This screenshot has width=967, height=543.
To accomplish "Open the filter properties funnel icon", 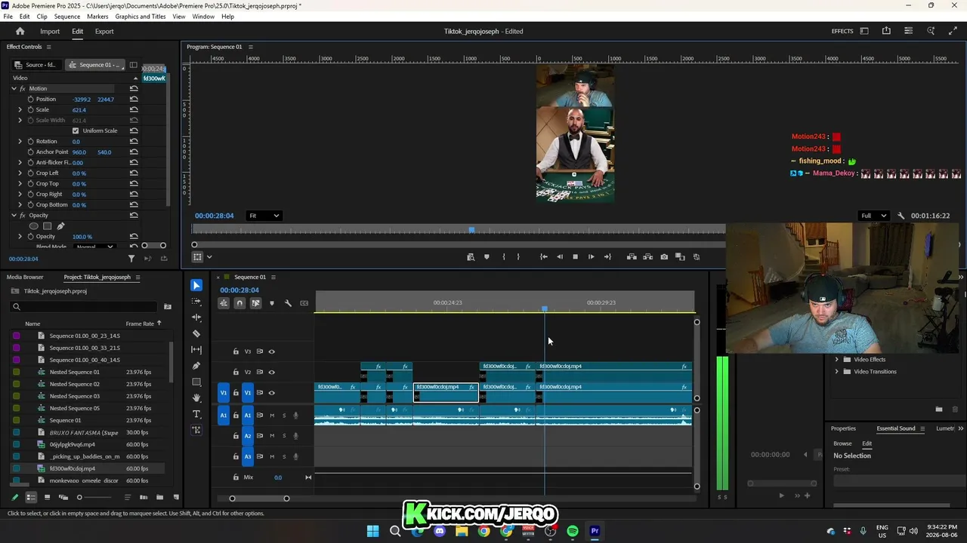I will tap(131, 259).
